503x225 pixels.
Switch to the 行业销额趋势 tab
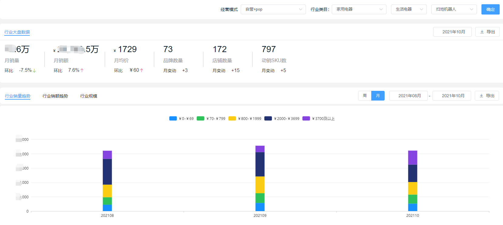click(55, 96)
